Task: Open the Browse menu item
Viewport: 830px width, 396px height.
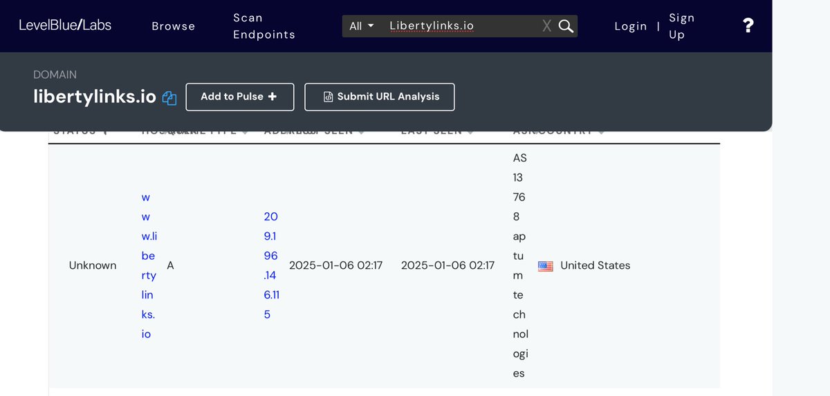Action: (174, 26)
